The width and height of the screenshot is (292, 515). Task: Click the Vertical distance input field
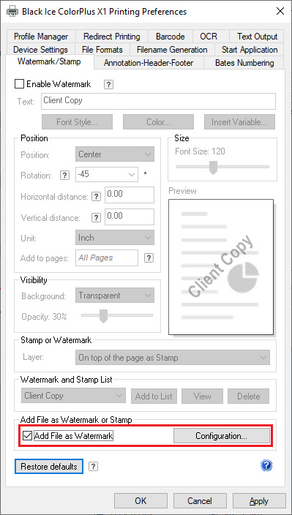(x=130, y=217)
